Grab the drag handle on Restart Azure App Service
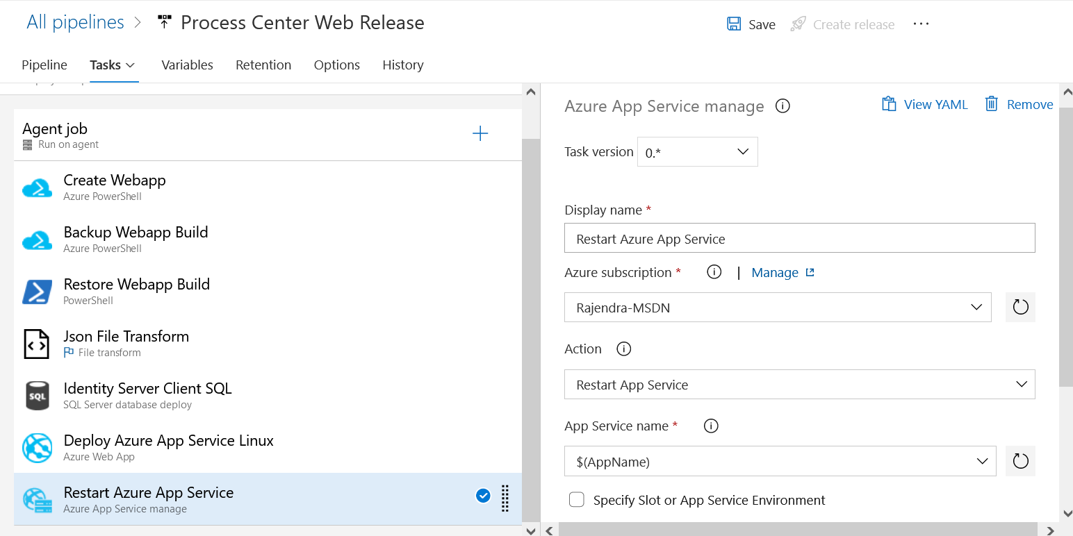This screenshot has width=1073, height=536. [x=505, y=499]
